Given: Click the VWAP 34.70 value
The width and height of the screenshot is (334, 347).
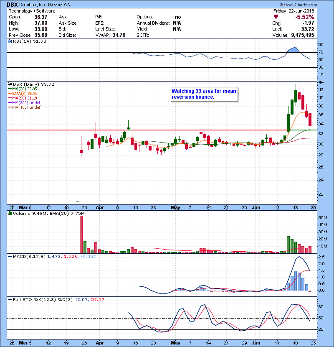Looking at the screenshot, I should coord(119,35).
